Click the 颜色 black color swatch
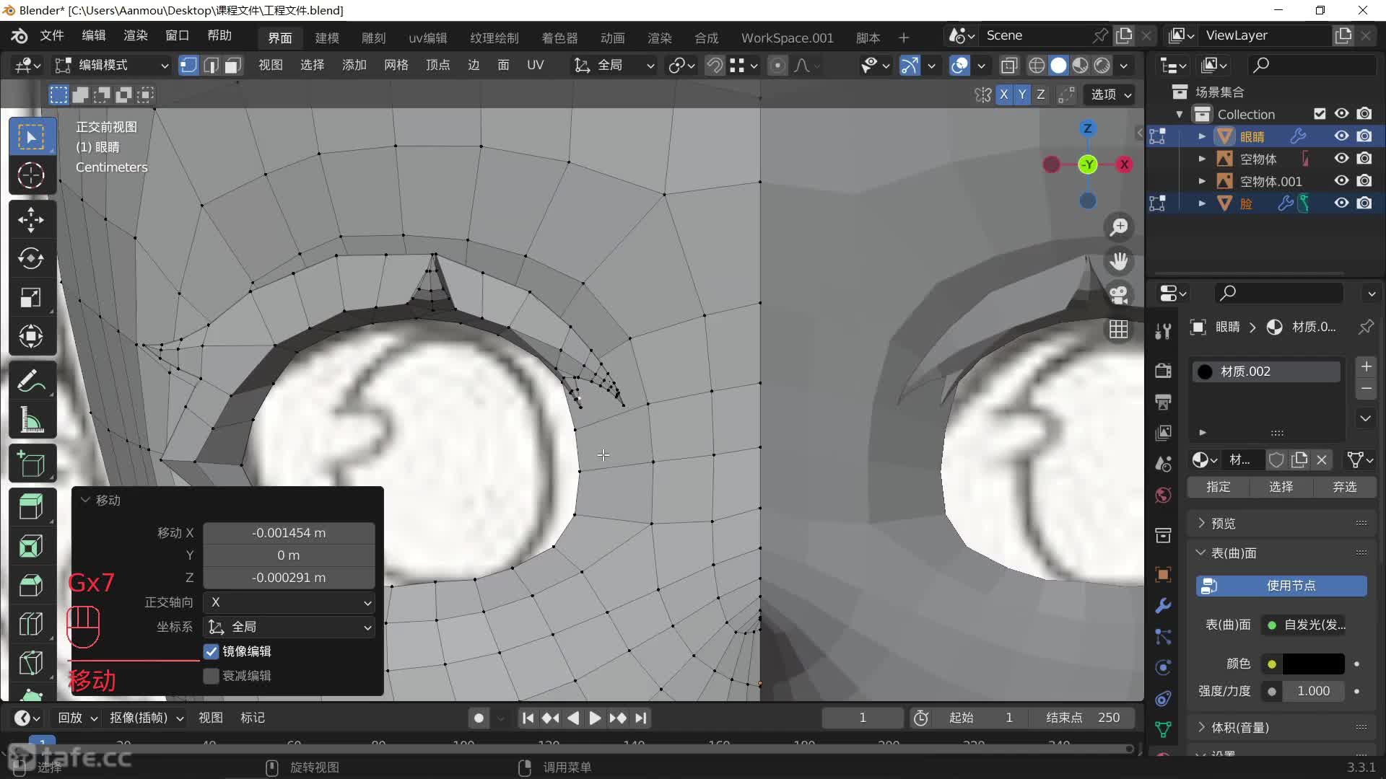The height and width of the screenshot is (779, 1386). click(1313, 664)
